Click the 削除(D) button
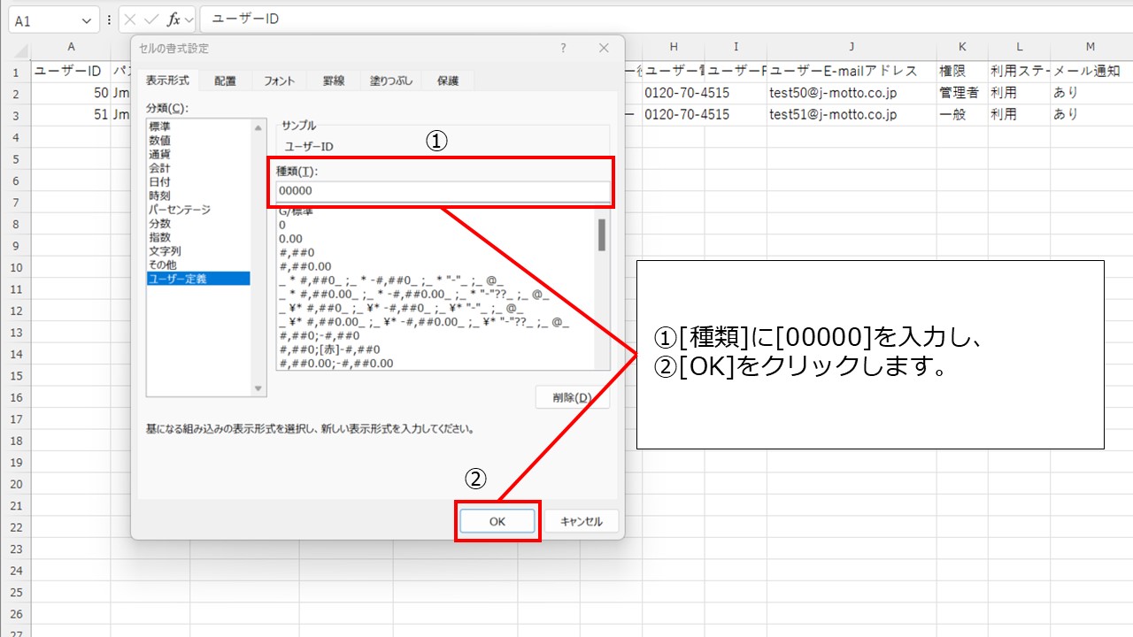Image resolution: width=1133 pixels, height=637 pixels. pyautogui.click(x=572, y=397)
